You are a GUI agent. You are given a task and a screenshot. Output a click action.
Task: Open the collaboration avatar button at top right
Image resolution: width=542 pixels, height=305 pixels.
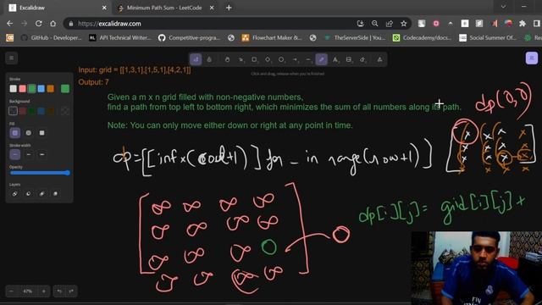[x=532, y=58]
